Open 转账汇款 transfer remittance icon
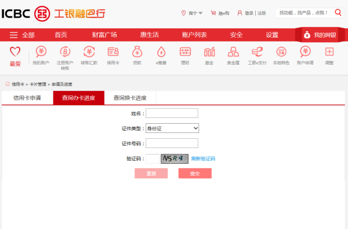348x229 pixels. (89, 52)
